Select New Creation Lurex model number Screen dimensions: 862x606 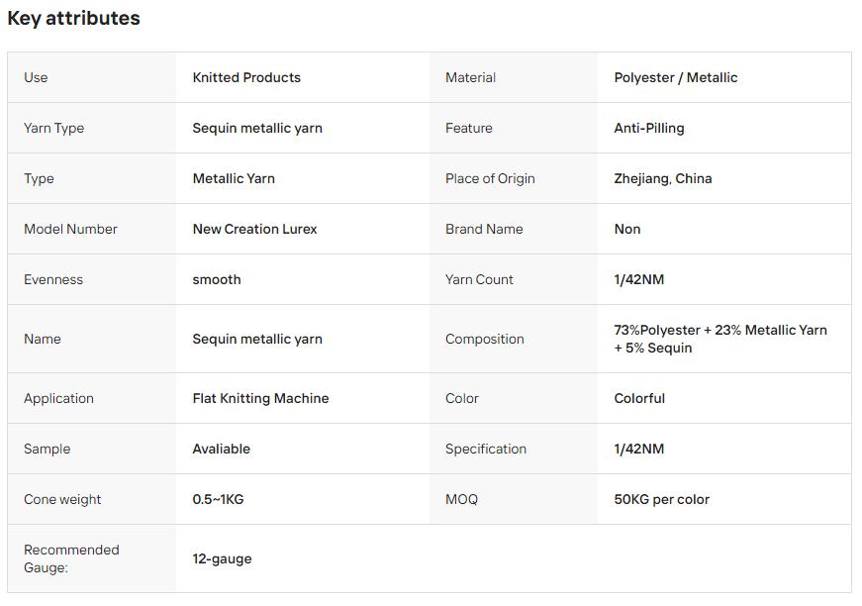(x=254, y=230)
